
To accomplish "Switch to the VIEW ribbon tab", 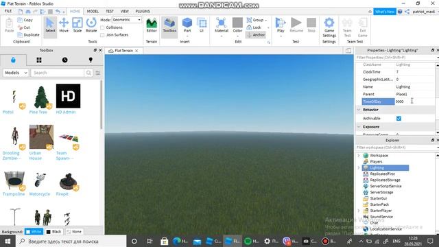I will tap(125, 11).
